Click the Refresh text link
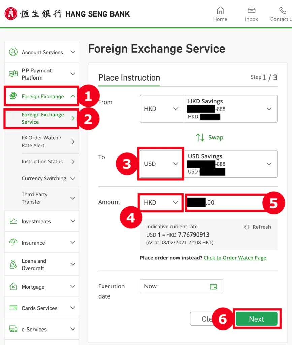 262,227
